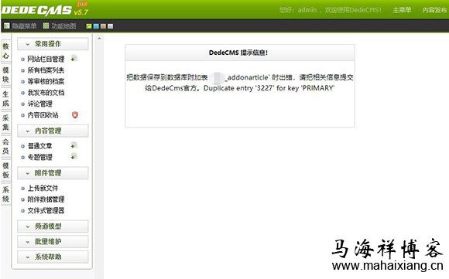
Task: Open 内容发布 in top header
Action: coord(434,10)
